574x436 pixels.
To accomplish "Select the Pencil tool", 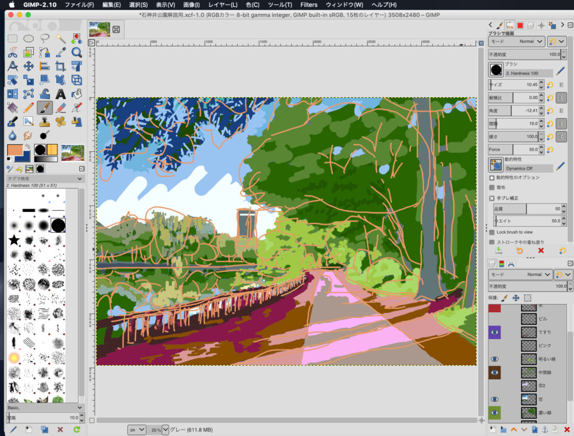I will (x=29, y=108).
